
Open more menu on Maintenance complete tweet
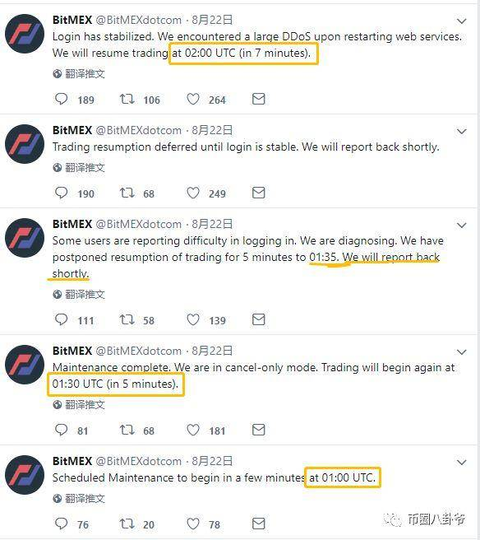461,352
